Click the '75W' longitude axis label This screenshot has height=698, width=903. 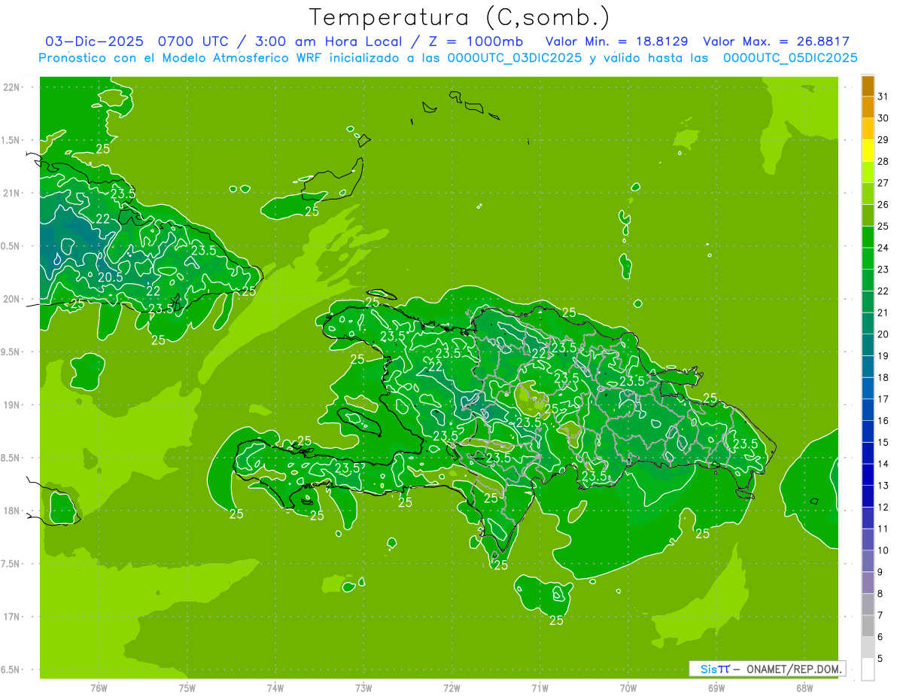coord(187,687)
